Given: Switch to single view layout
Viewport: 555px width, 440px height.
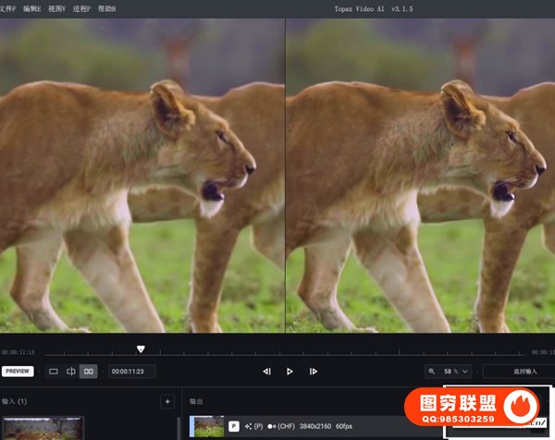Looking at the screenshot, I should click(x=54, y=372).
